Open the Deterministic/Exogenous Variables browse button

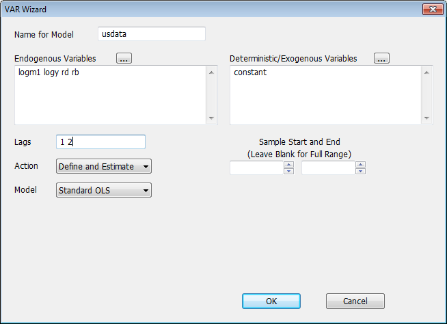(x=381, y=59)
